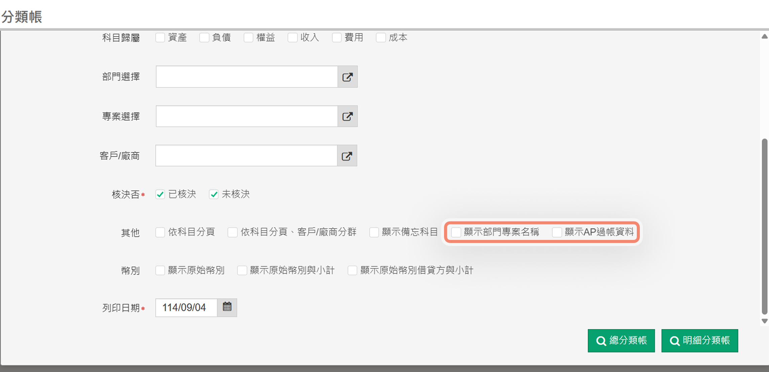
Task: Open the 部門選擇 lookup popup icon
Action: pyautogui.click(x=347, y=77)
